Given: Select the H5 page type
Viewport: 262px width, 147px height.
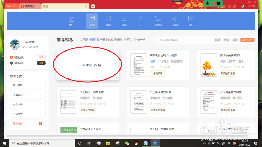Looking at the screenshot, I should coord(191,21).
